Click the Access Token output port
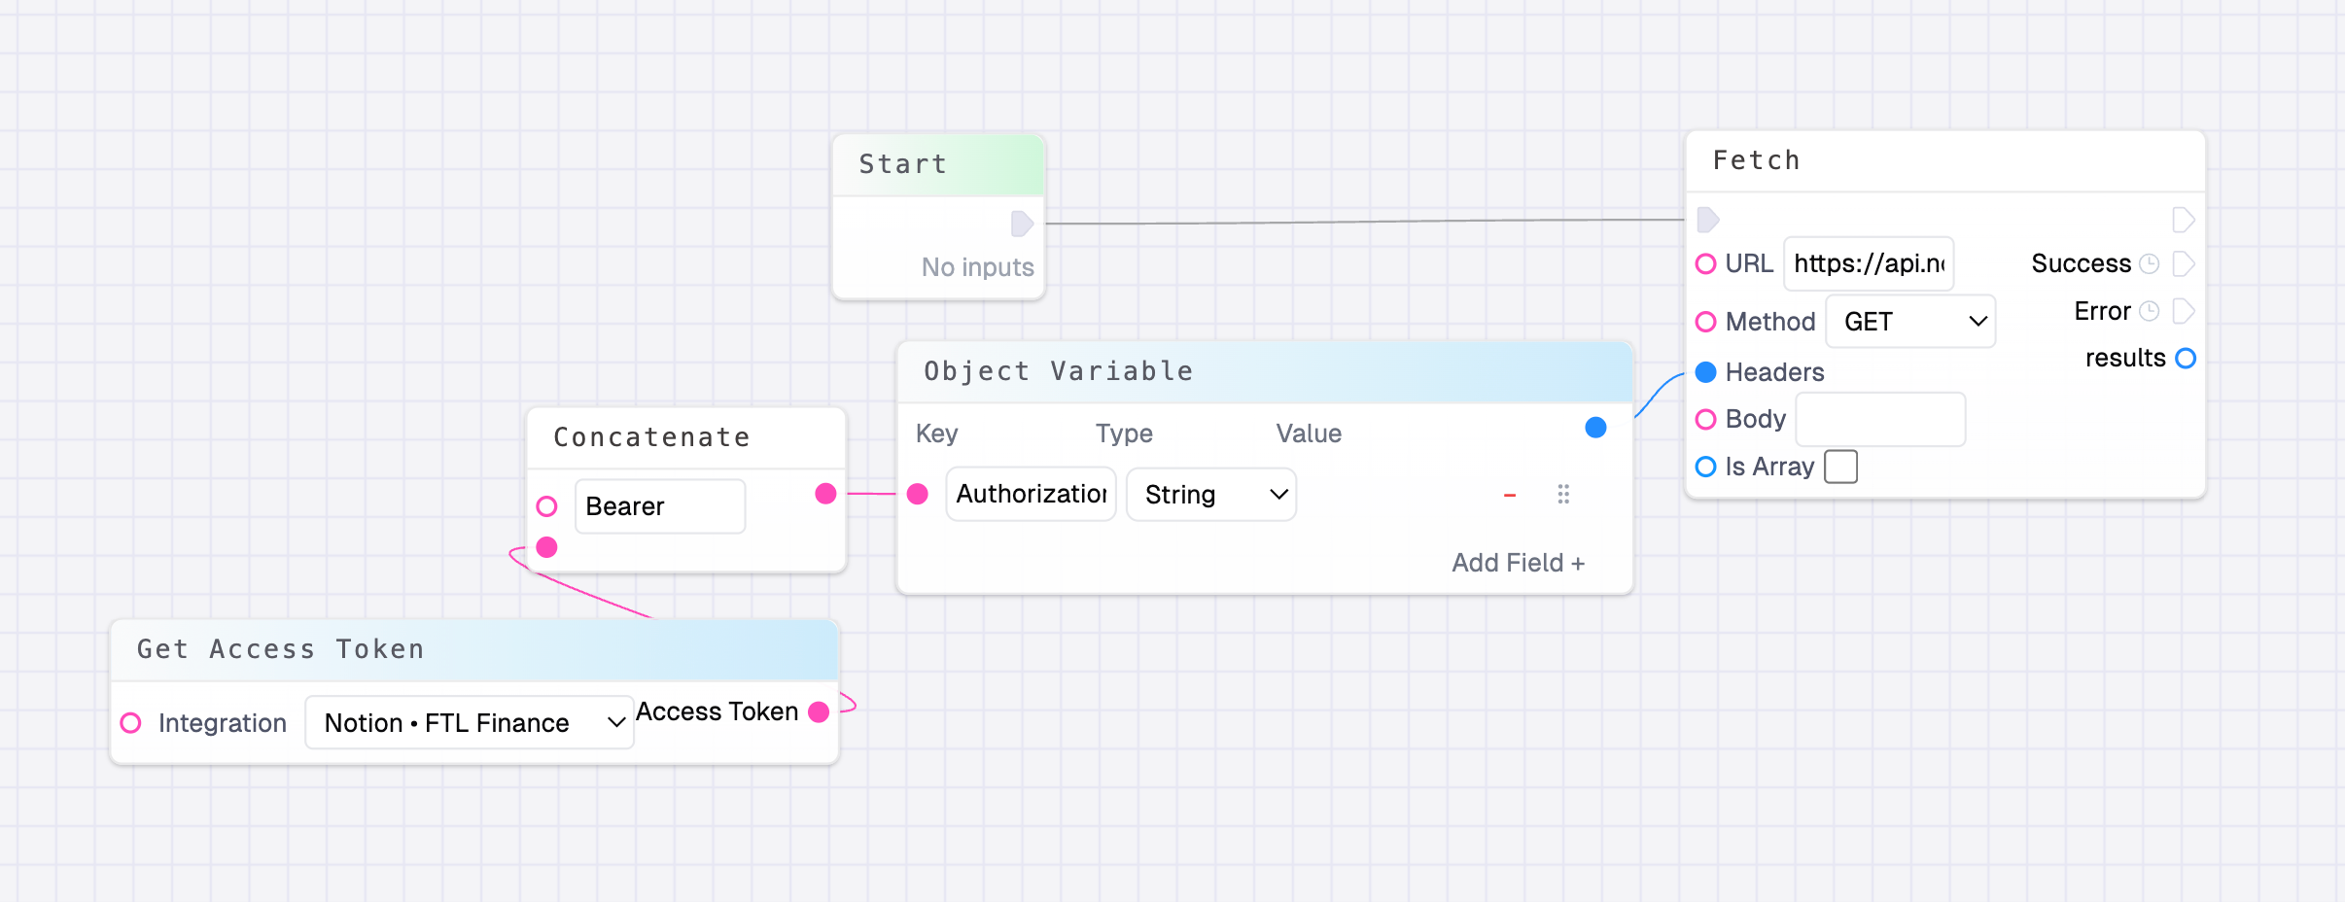This screenshot has width=2345, height=902. pyautogui.click(x=819, y=712)
